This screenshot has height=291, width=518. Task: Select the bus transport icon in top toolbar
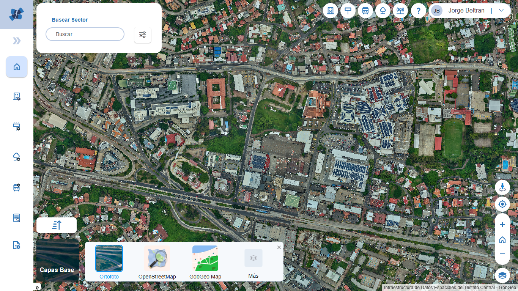coord(365,11)
